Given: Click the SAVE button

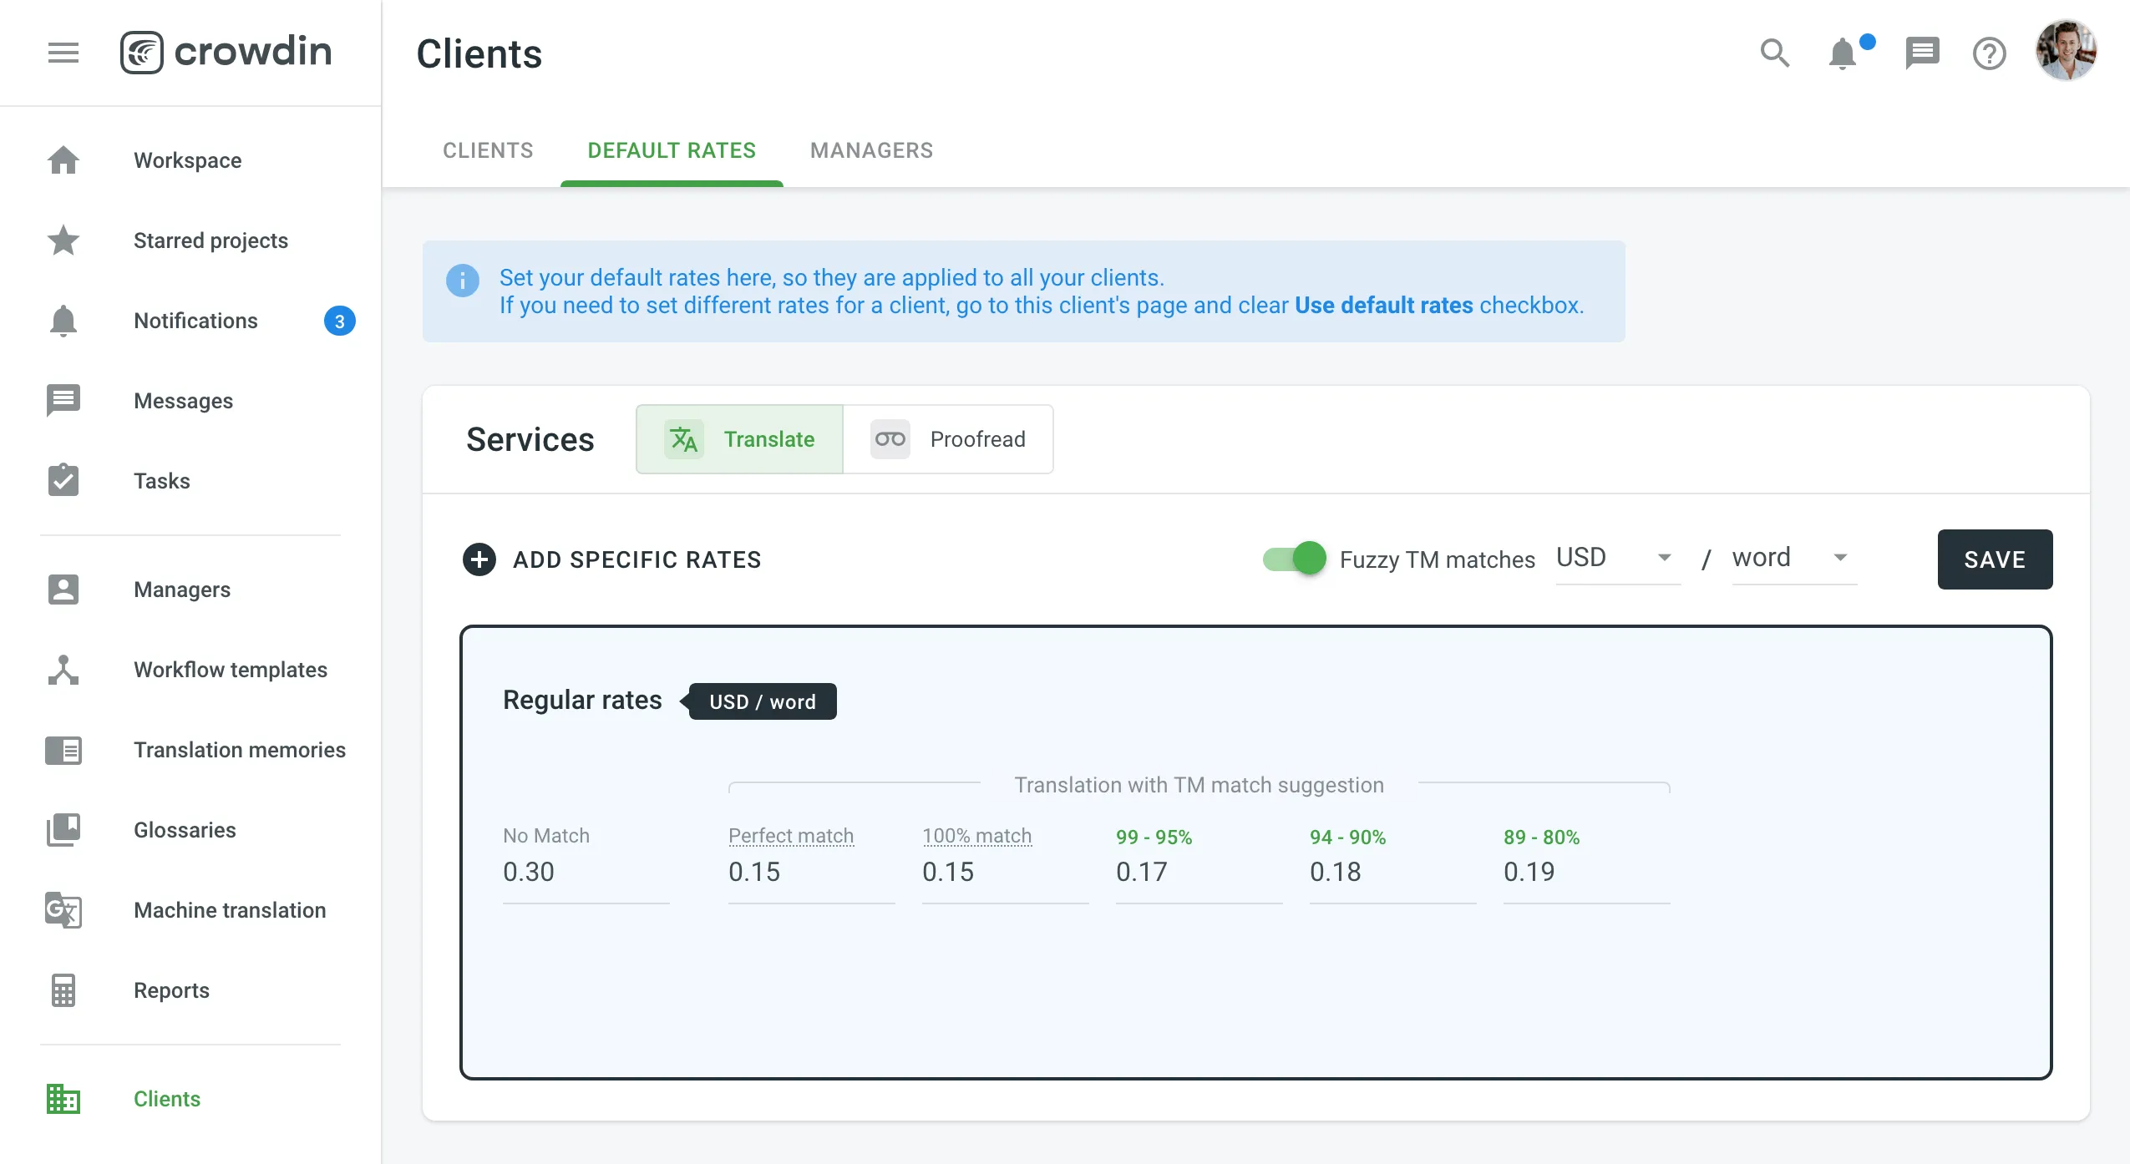Looking at the screenshot, I should tap(1994, 559).
